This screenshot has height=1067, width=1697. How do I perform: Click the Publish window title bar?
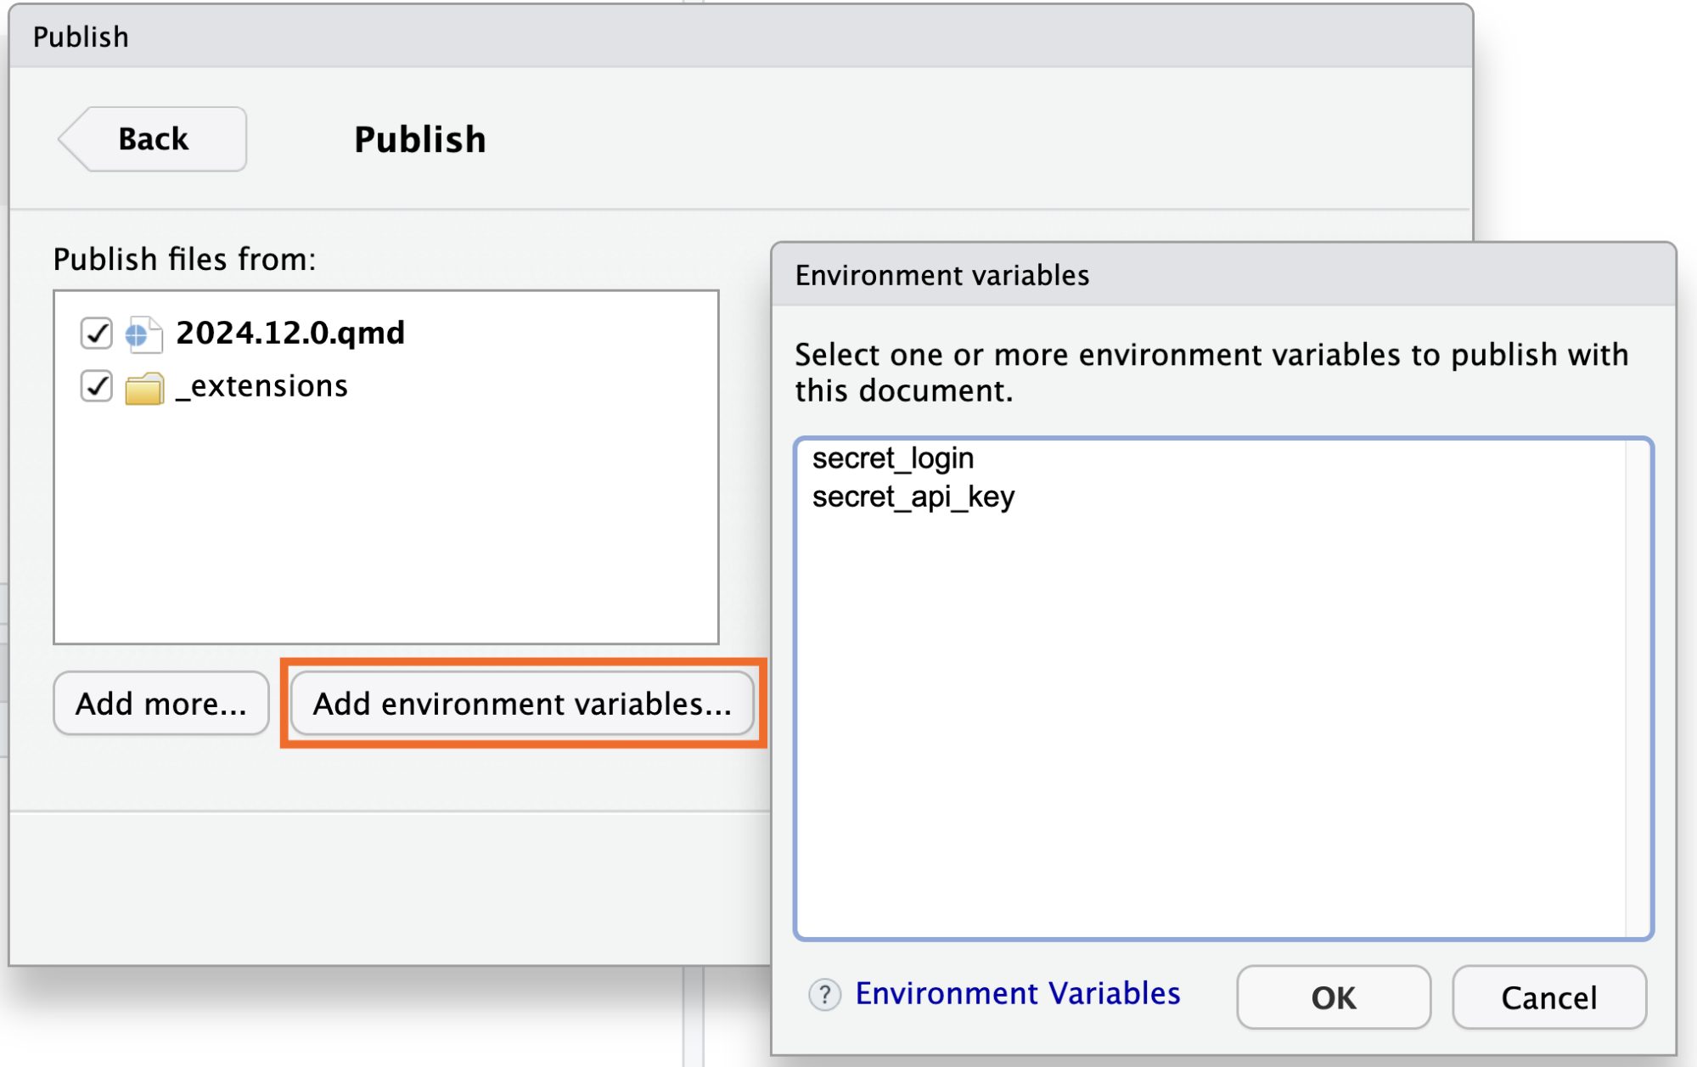(739, 37)
